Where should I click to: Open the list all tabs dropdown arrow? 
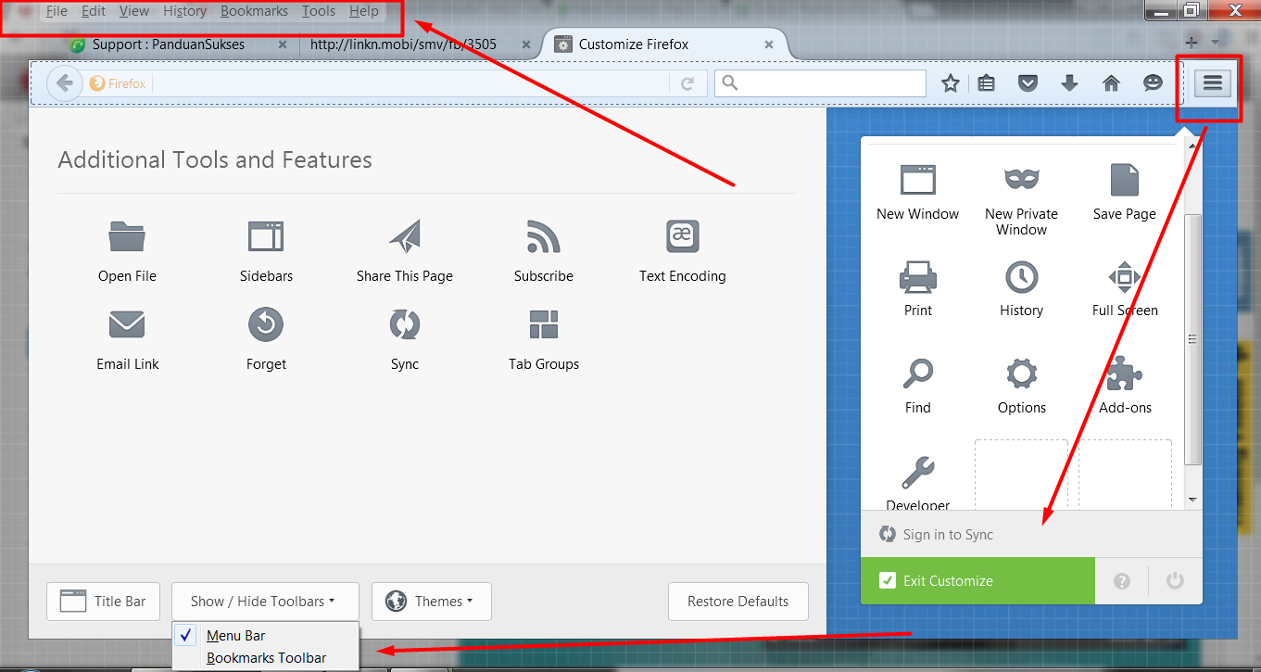pyautogui.click(x=1216, y=43)
